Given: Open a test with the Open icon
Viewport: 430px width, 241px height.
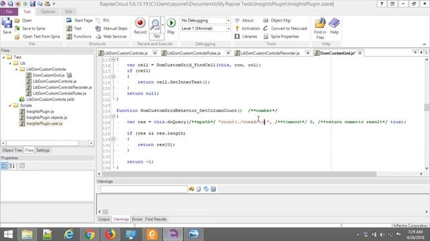Looking at the screenshot, I should click(24, 21).
